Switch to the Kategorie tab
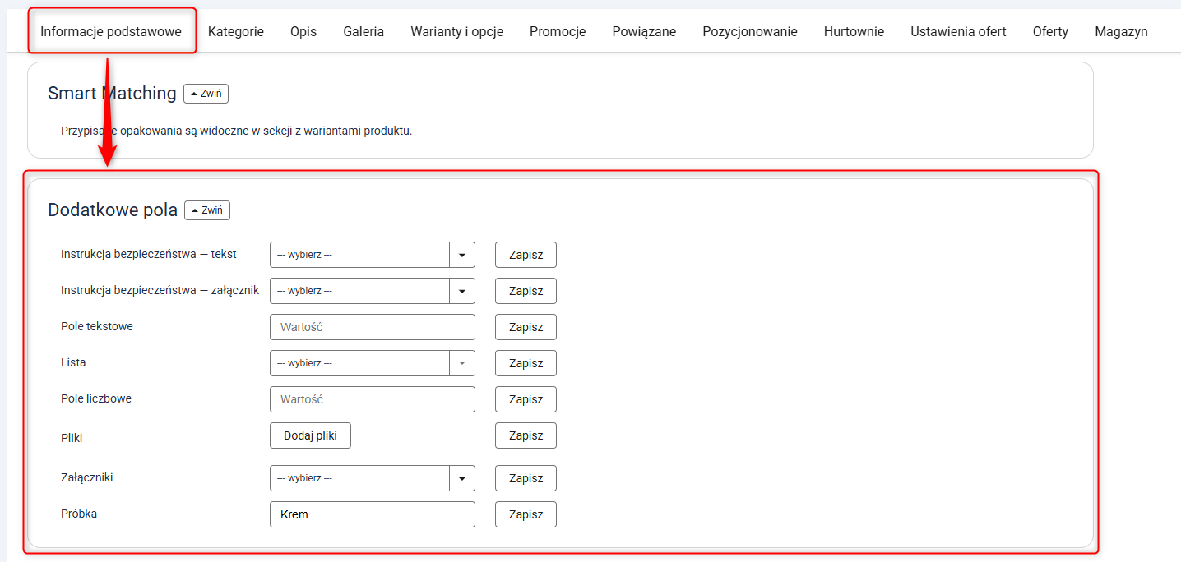Image resolution: width=1181 pixels, height=562 pixels. tap(236, 32)
